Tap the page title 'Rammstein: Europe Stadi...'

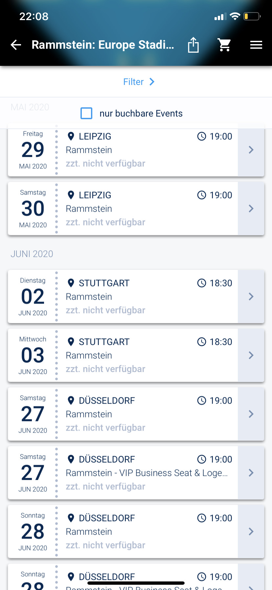103,45
